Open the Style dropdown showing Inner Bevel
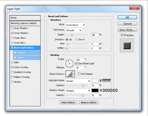This screenshot has height=116, width=148. [76, 25]
